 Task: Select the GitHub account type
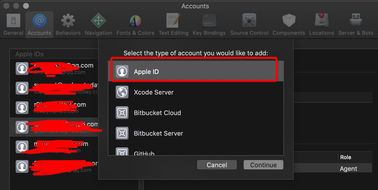coord(196,150)
